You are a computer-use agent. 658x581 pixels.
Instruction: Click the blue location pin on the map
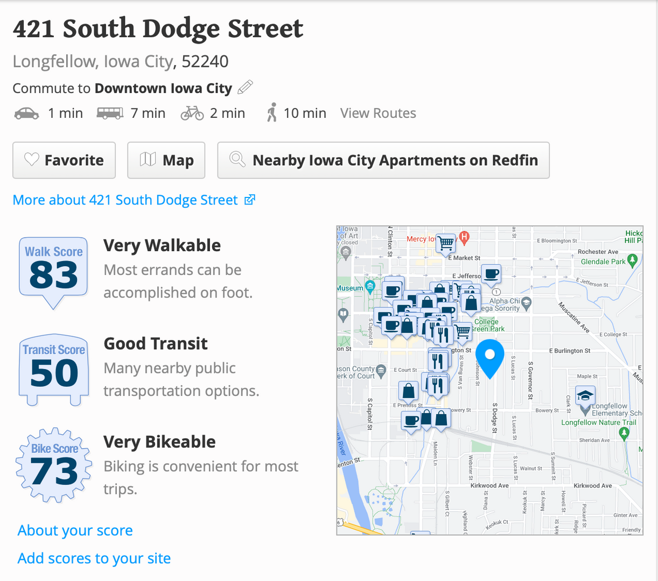490,356
